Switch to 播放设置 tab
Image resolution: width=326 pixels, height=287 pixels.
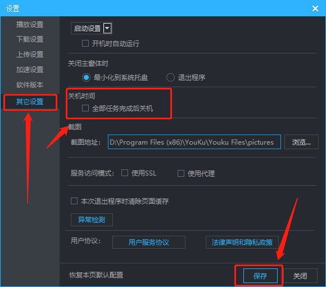(x=30, y=25)
